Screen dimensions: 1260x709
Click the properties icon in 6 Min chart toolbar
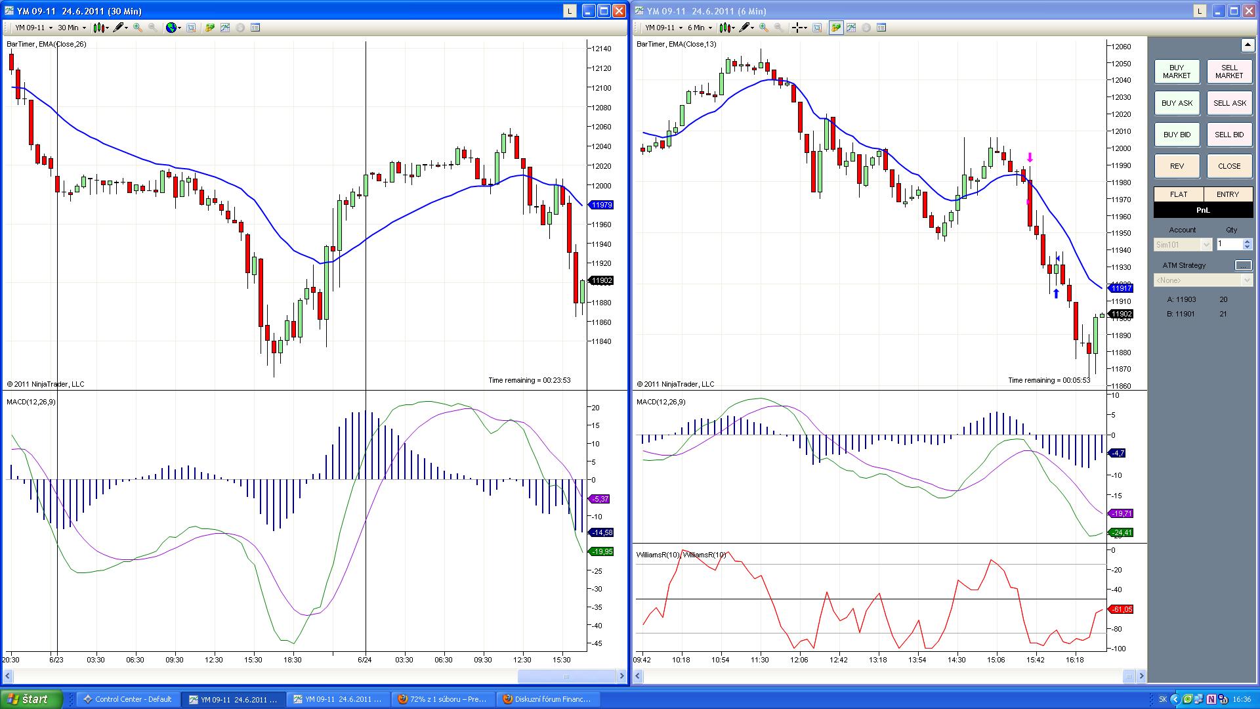(881, 28)
